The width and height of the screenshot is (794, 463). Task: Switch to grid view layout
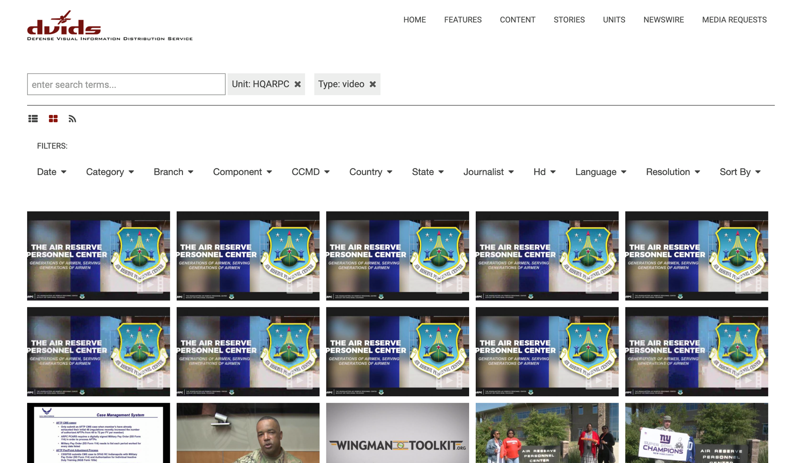click(53, 119)
